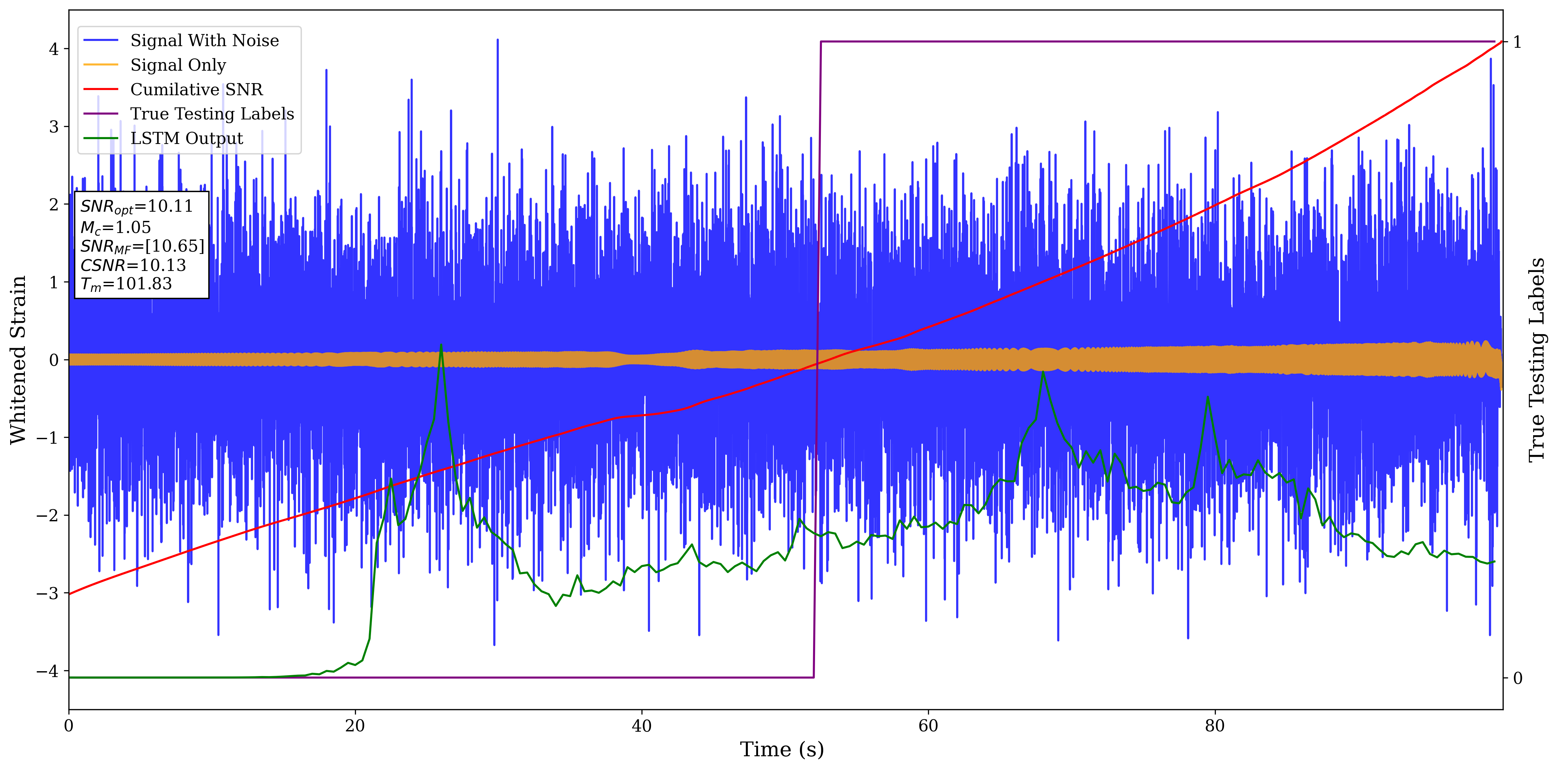Viewport: 1558px width, 770px height.
Task: Click the purple True Testing Labels legend line
Action: click(x=101, y=114)
